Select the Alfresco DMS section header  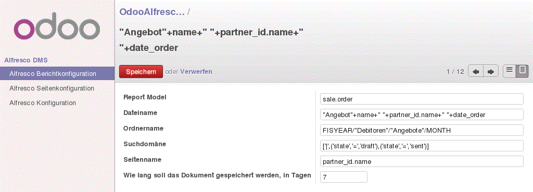tap(26, 60)
